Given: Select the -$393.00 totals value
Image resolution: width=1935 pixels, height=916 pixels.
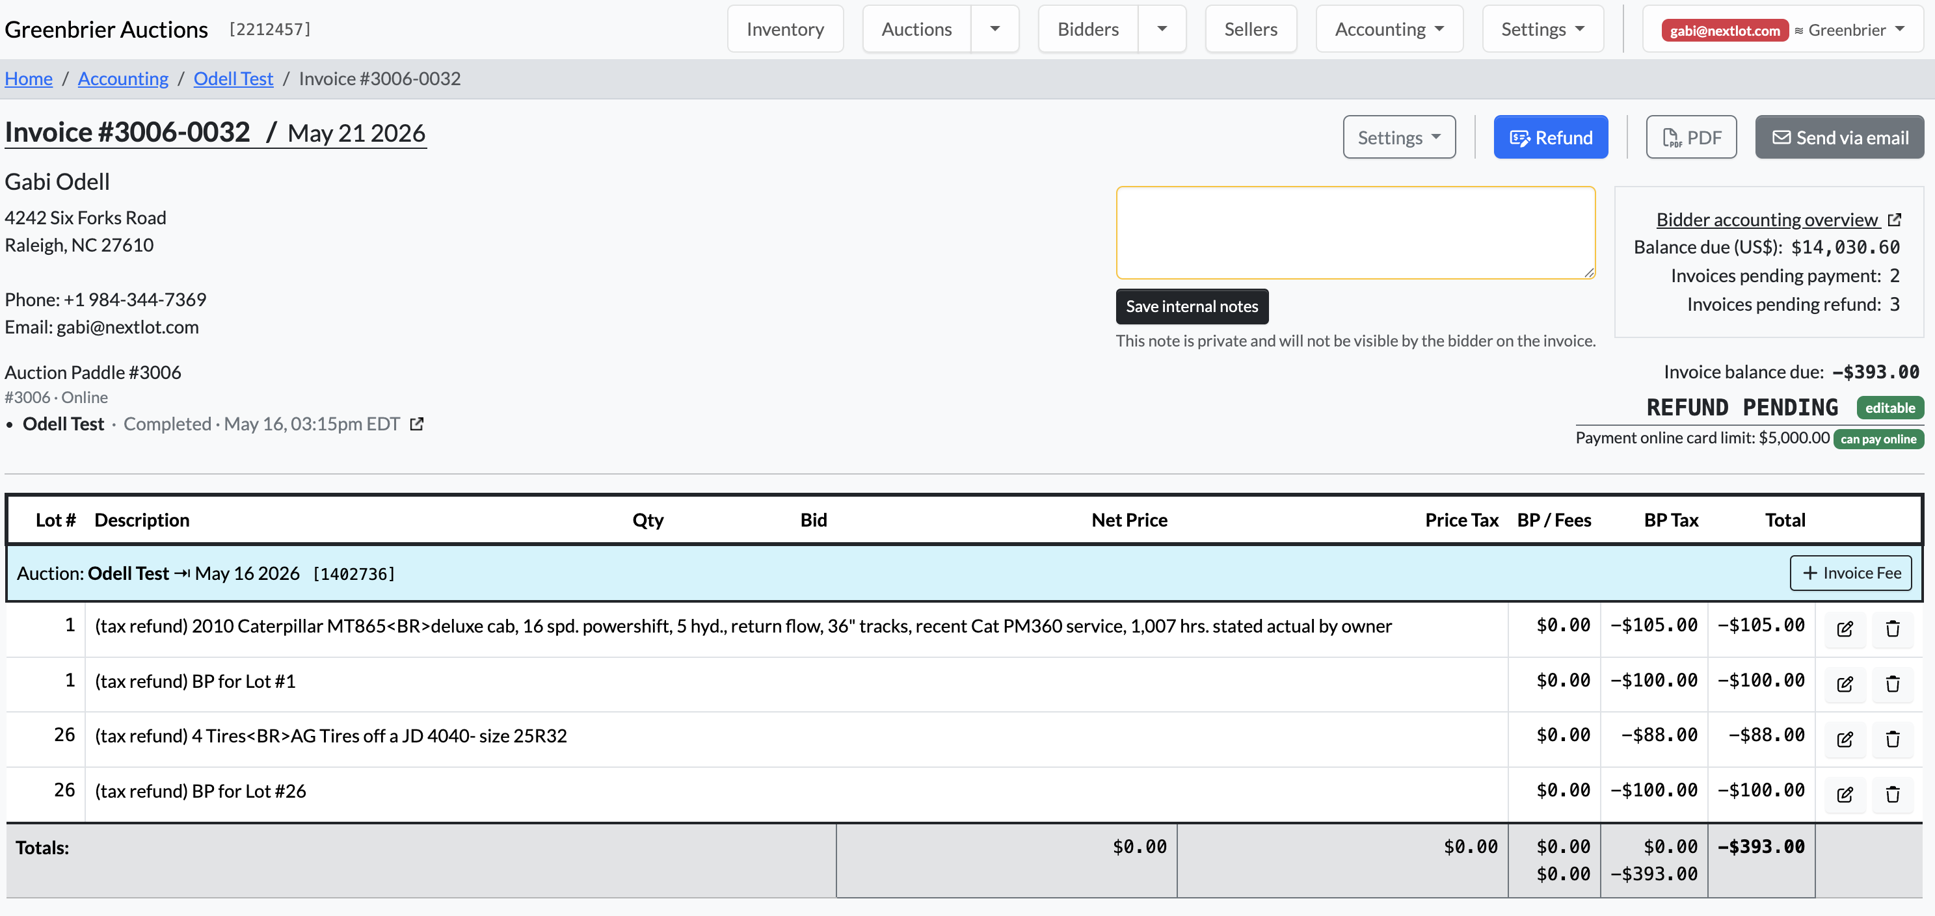Looking at the screenshot, I should 1761,847.
